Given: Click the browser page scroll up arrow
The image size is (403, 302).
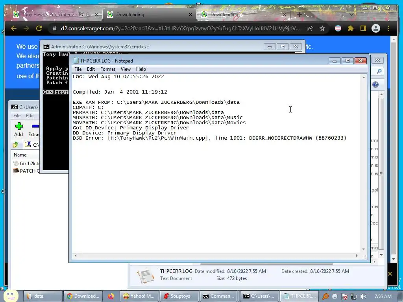Looking at the screenshot, I should pyautogui.click(x=394, y=40).
